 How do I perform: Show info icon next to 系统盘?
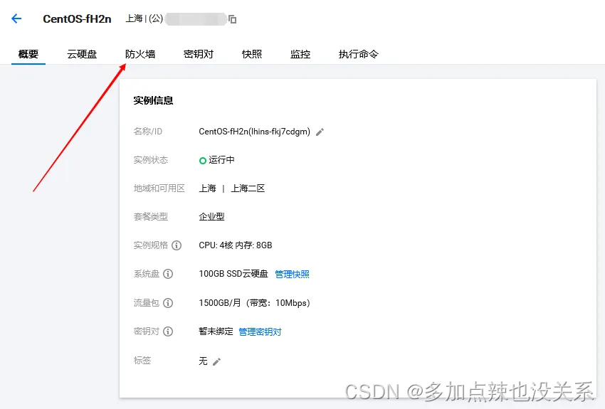[168, 274]
